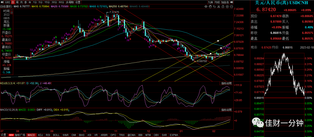
Task: Close the data tooltip with its X
Action: (12, 10)
